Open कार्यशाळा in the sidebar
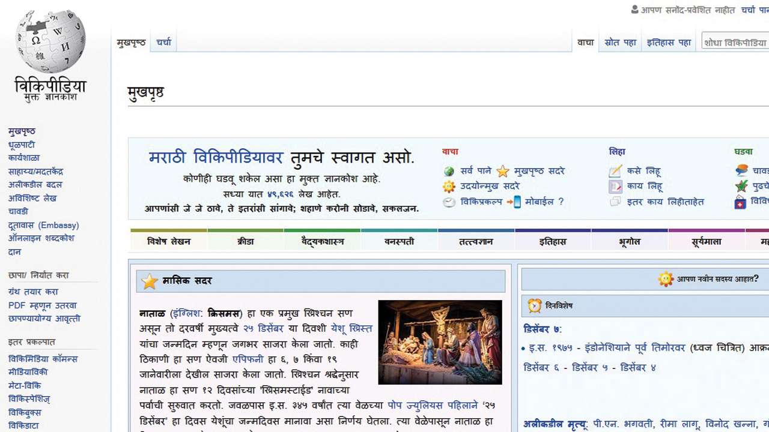The height and width of the screenshot is (432, 769). [24, 158]
